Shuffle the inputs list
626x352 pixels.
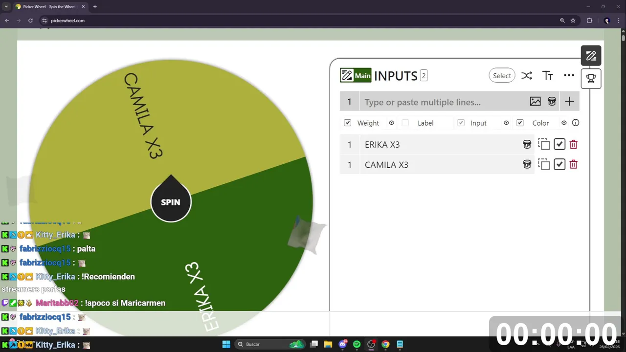pos(526,76)
